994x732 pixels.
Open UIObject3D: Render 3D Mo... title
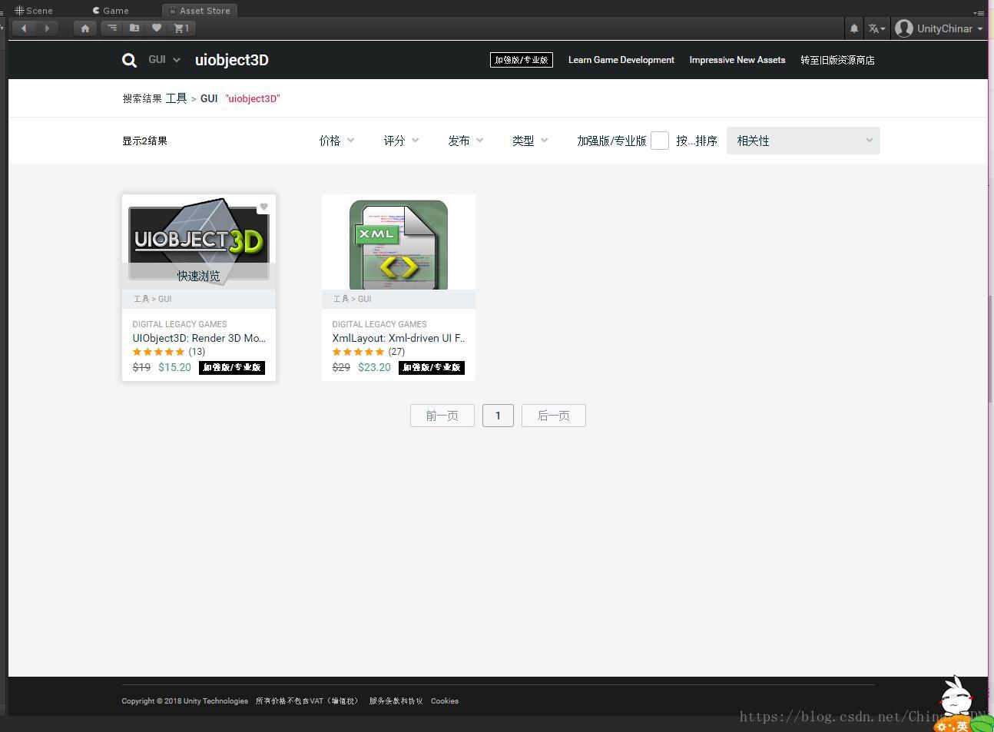(x=199, y=338)
